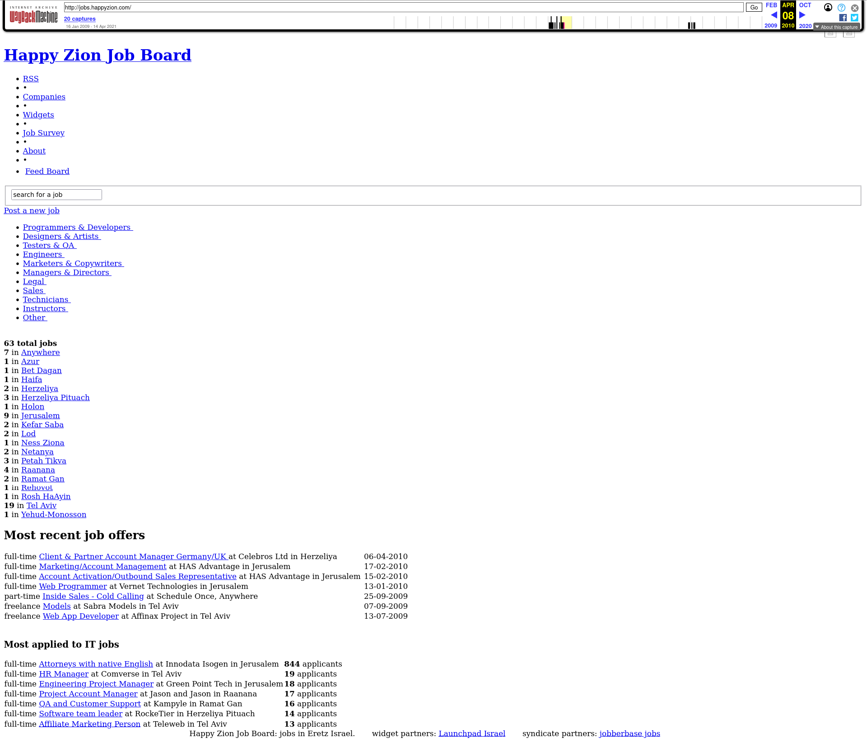Open the 20 captures link

[x=79, y=19]
